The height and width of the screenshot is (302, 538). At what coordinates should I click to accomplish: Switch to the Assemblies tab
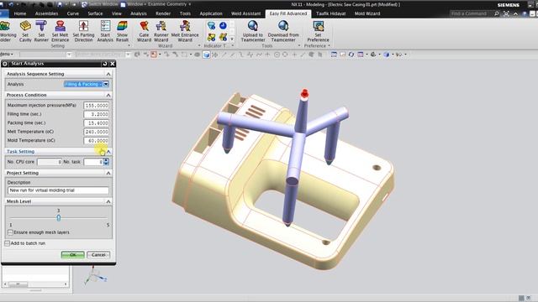(47, 13)
